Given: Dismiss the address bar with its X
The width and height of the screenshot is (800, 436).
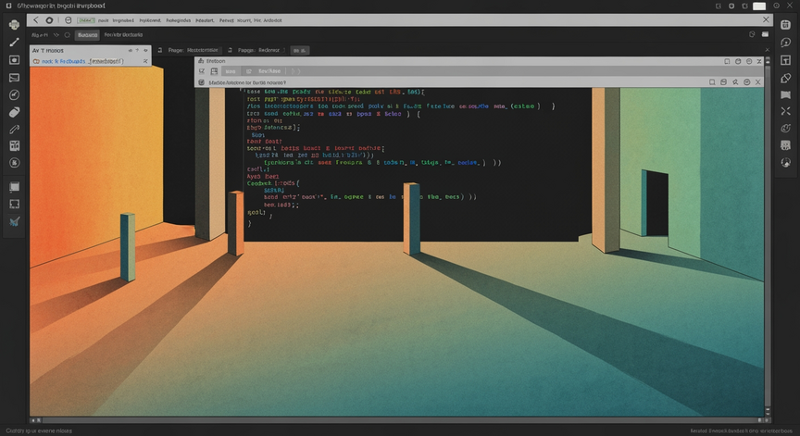Looking at the screenshot, I should coord(766,19).
